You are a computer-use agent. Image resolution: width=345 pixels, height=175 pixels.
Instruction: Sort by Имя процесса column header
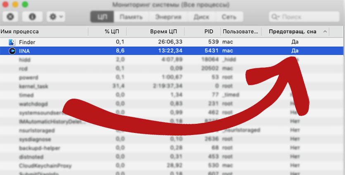tap(44, 32)
